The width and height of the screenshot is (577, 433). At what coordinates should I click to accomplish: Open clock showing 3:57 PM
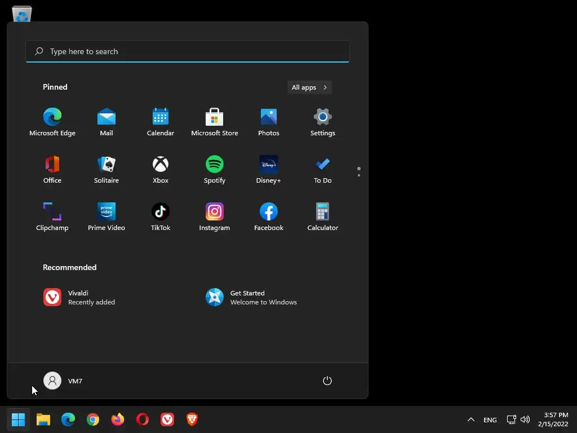[x=553, y=419]
